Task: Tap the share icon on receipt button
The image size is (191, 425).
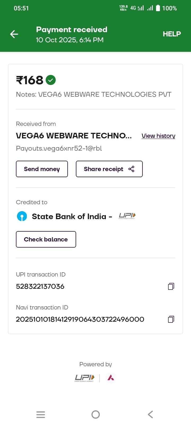Action: click(x=131, y=169)
